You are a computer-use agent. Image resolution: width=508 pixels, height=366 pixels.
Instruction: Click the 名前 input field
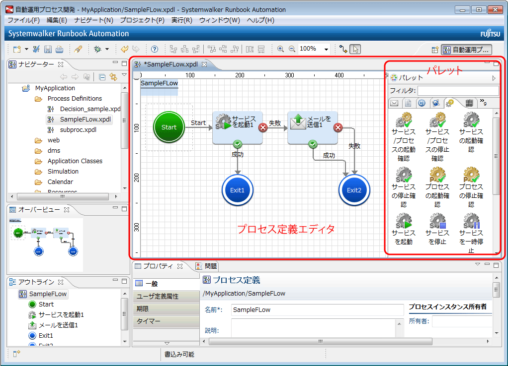click(x=317, y=310)
